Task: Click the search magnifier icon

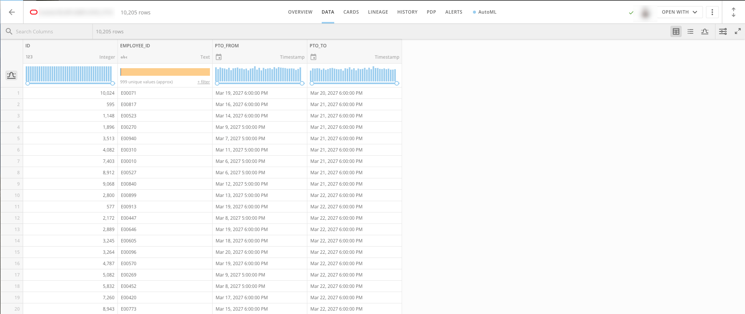Action: tap(9, 31)
